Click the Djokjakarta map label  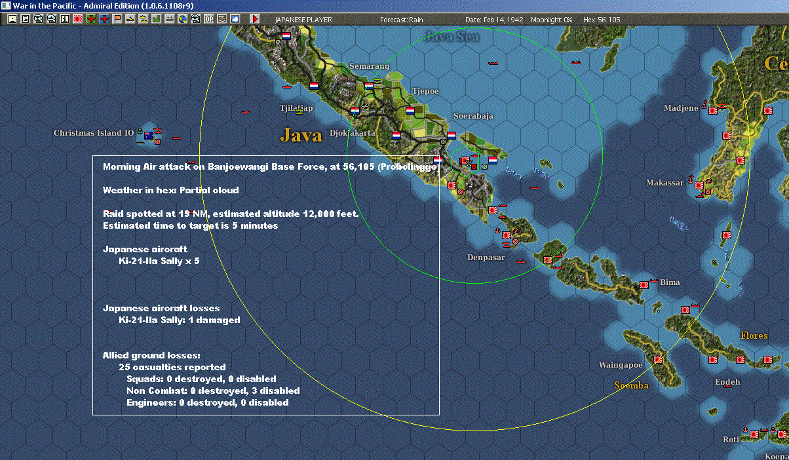tap(353, 133)
